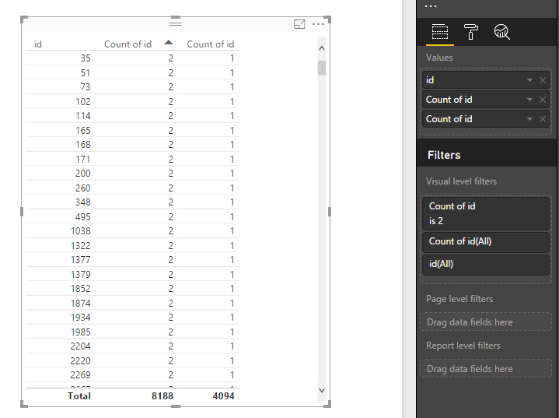Screen dimensions: 559x418
Task: Select the id cell 1379
Action: pos(81,275)
